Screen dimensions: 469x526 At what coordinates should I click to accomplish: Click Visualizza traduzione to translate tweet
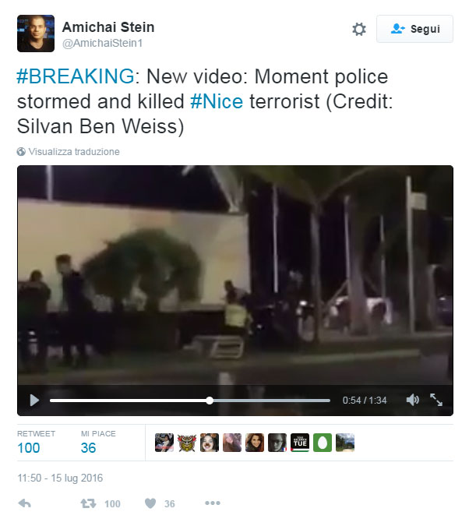pyautogui.click(x=74, y=152)
